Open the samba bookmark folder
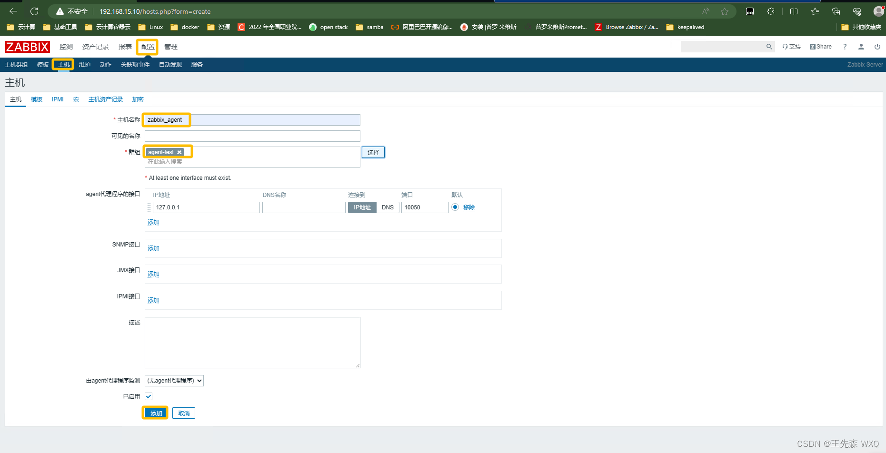 (x=369, y=27)
